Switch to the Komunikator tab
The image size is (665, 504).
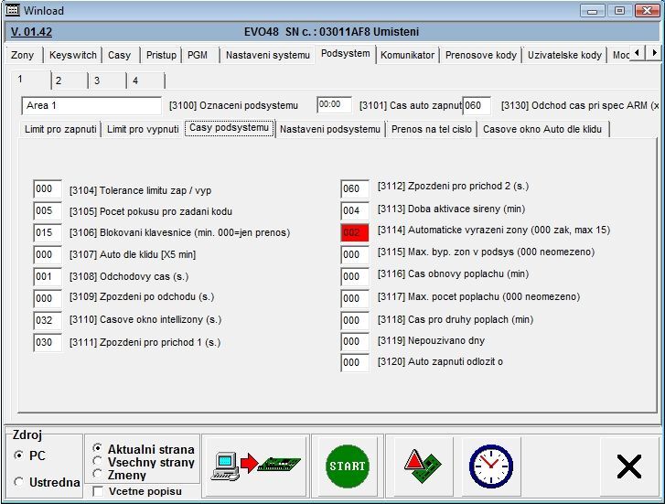[407, 55]
